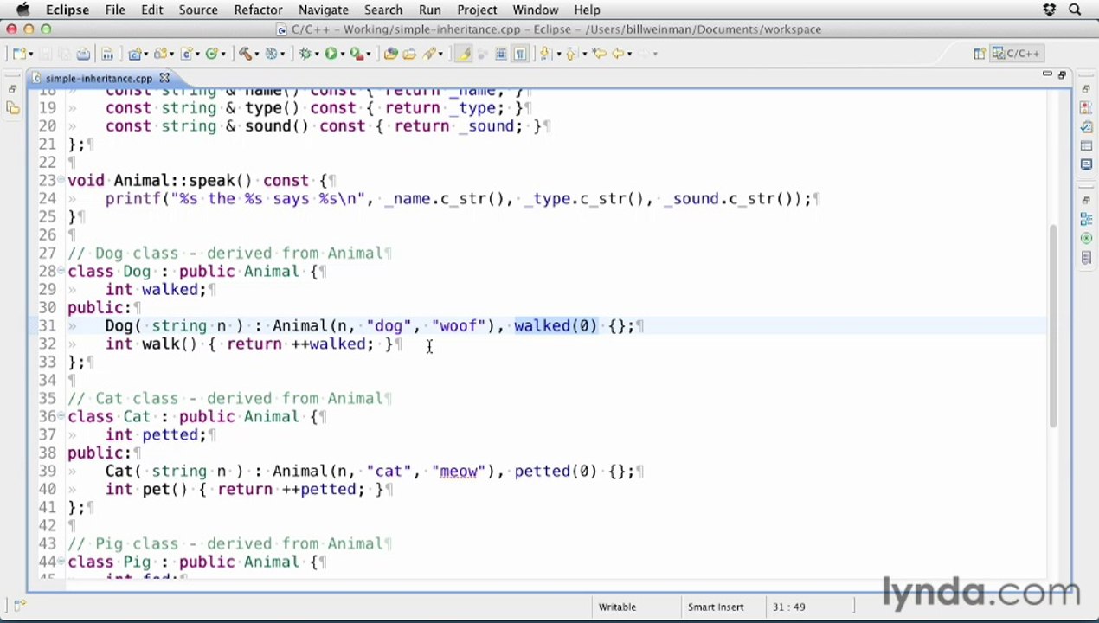Screen dimensions: 1099x623
Task: Open the Open Perspective button
Action: click(x=979, y=54)
